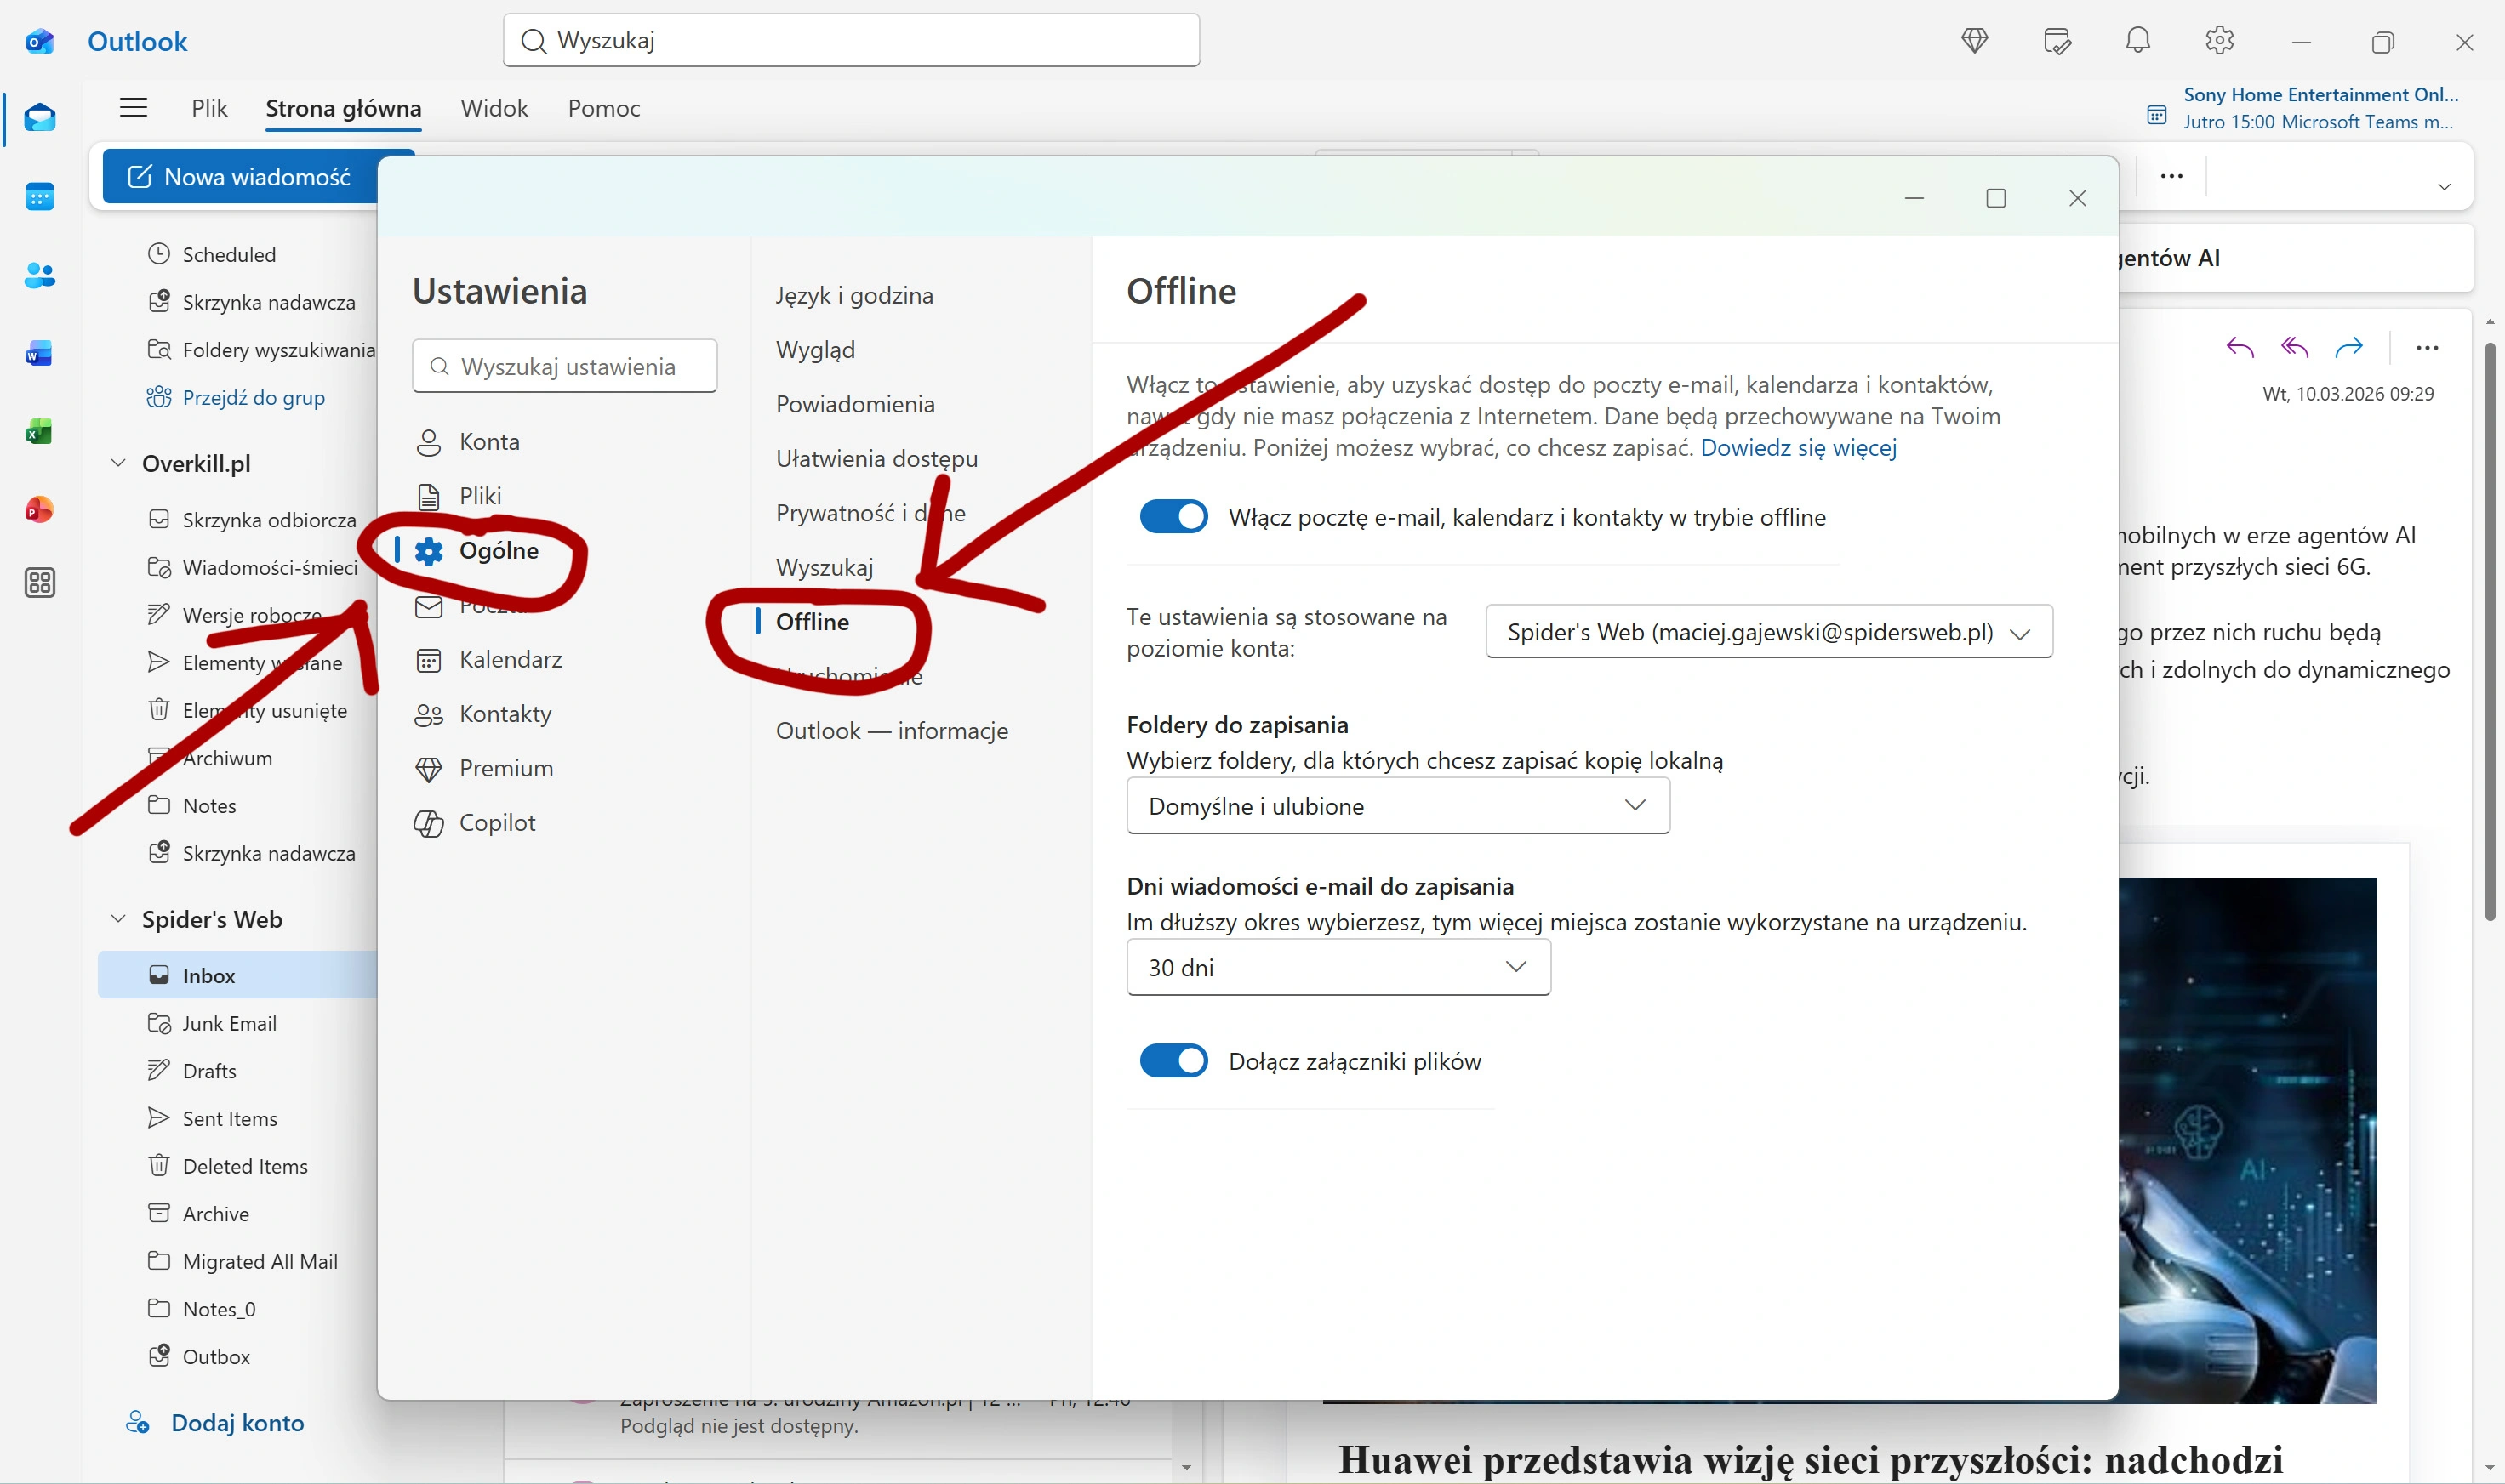This screenshot has width=2505, height=1484.
Task: Collapse the Spider's Web account folder
Action: click(x=118, y=919)
